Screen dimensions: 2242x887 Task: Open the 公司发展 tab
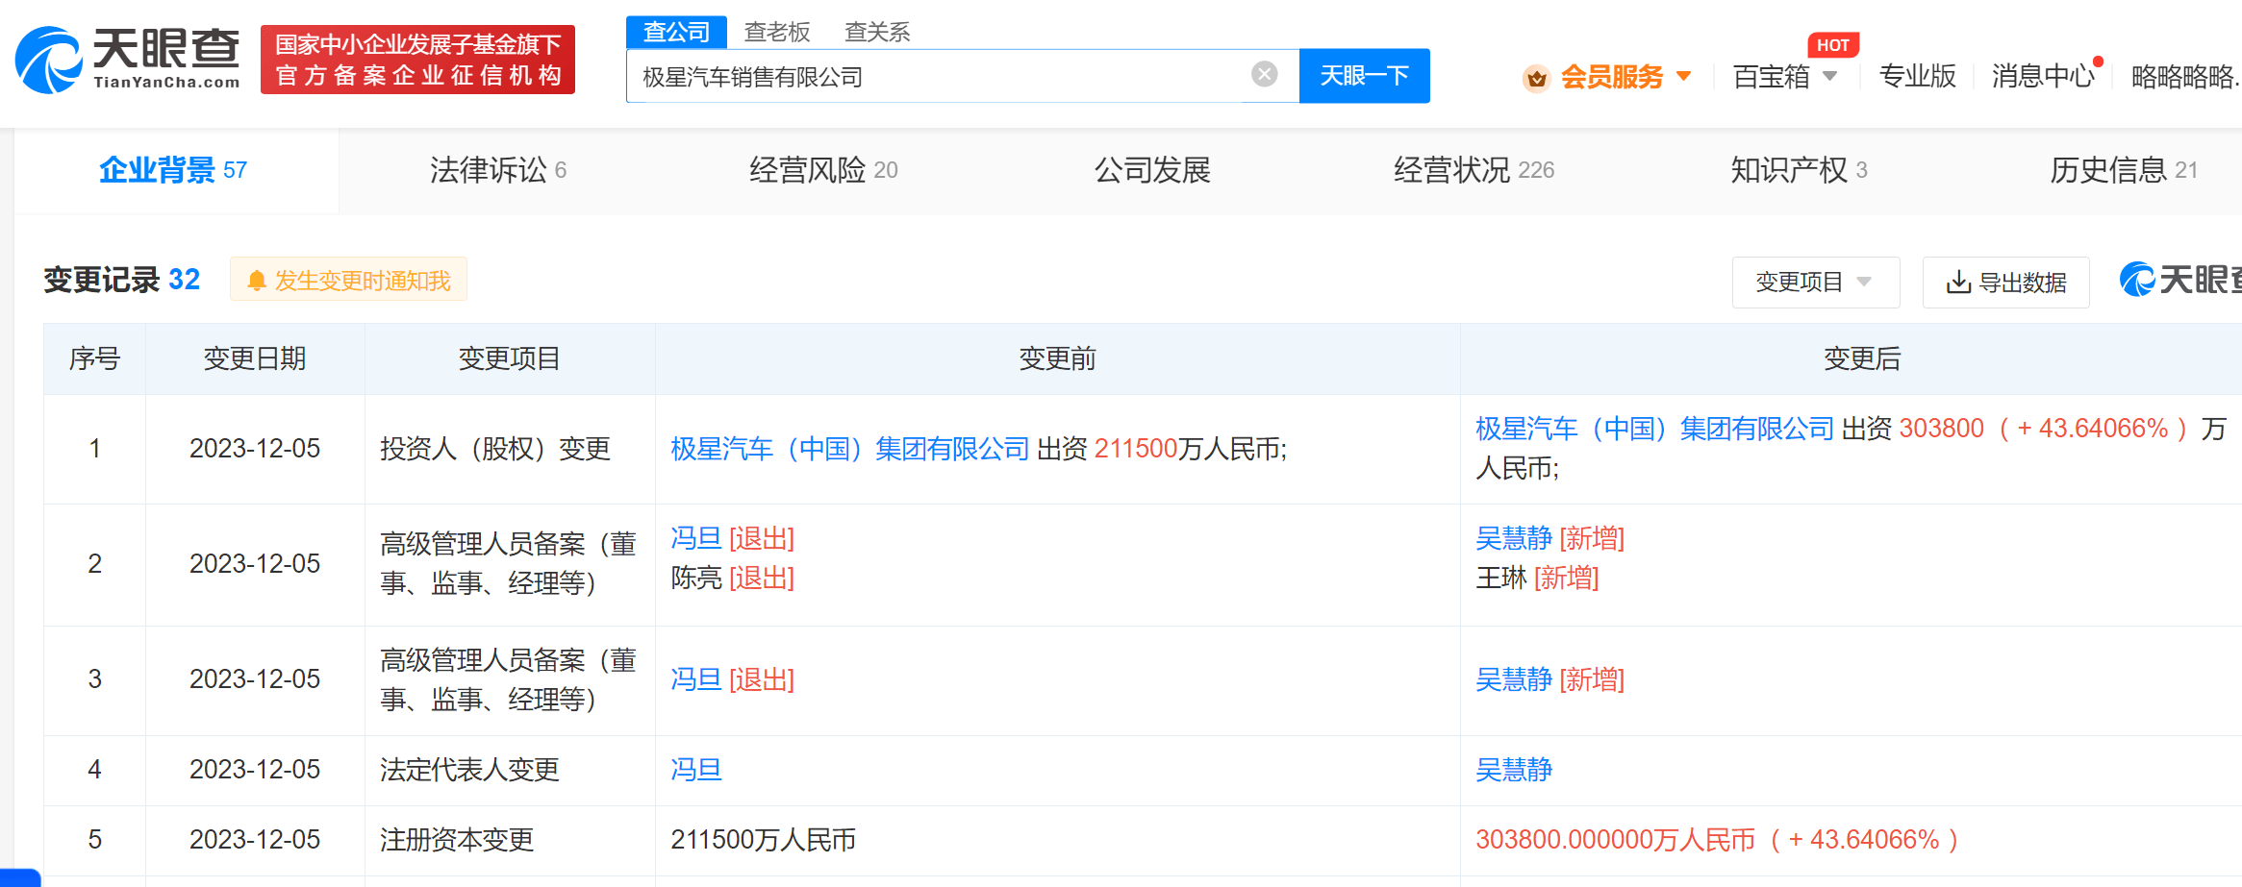(1152, 170)
